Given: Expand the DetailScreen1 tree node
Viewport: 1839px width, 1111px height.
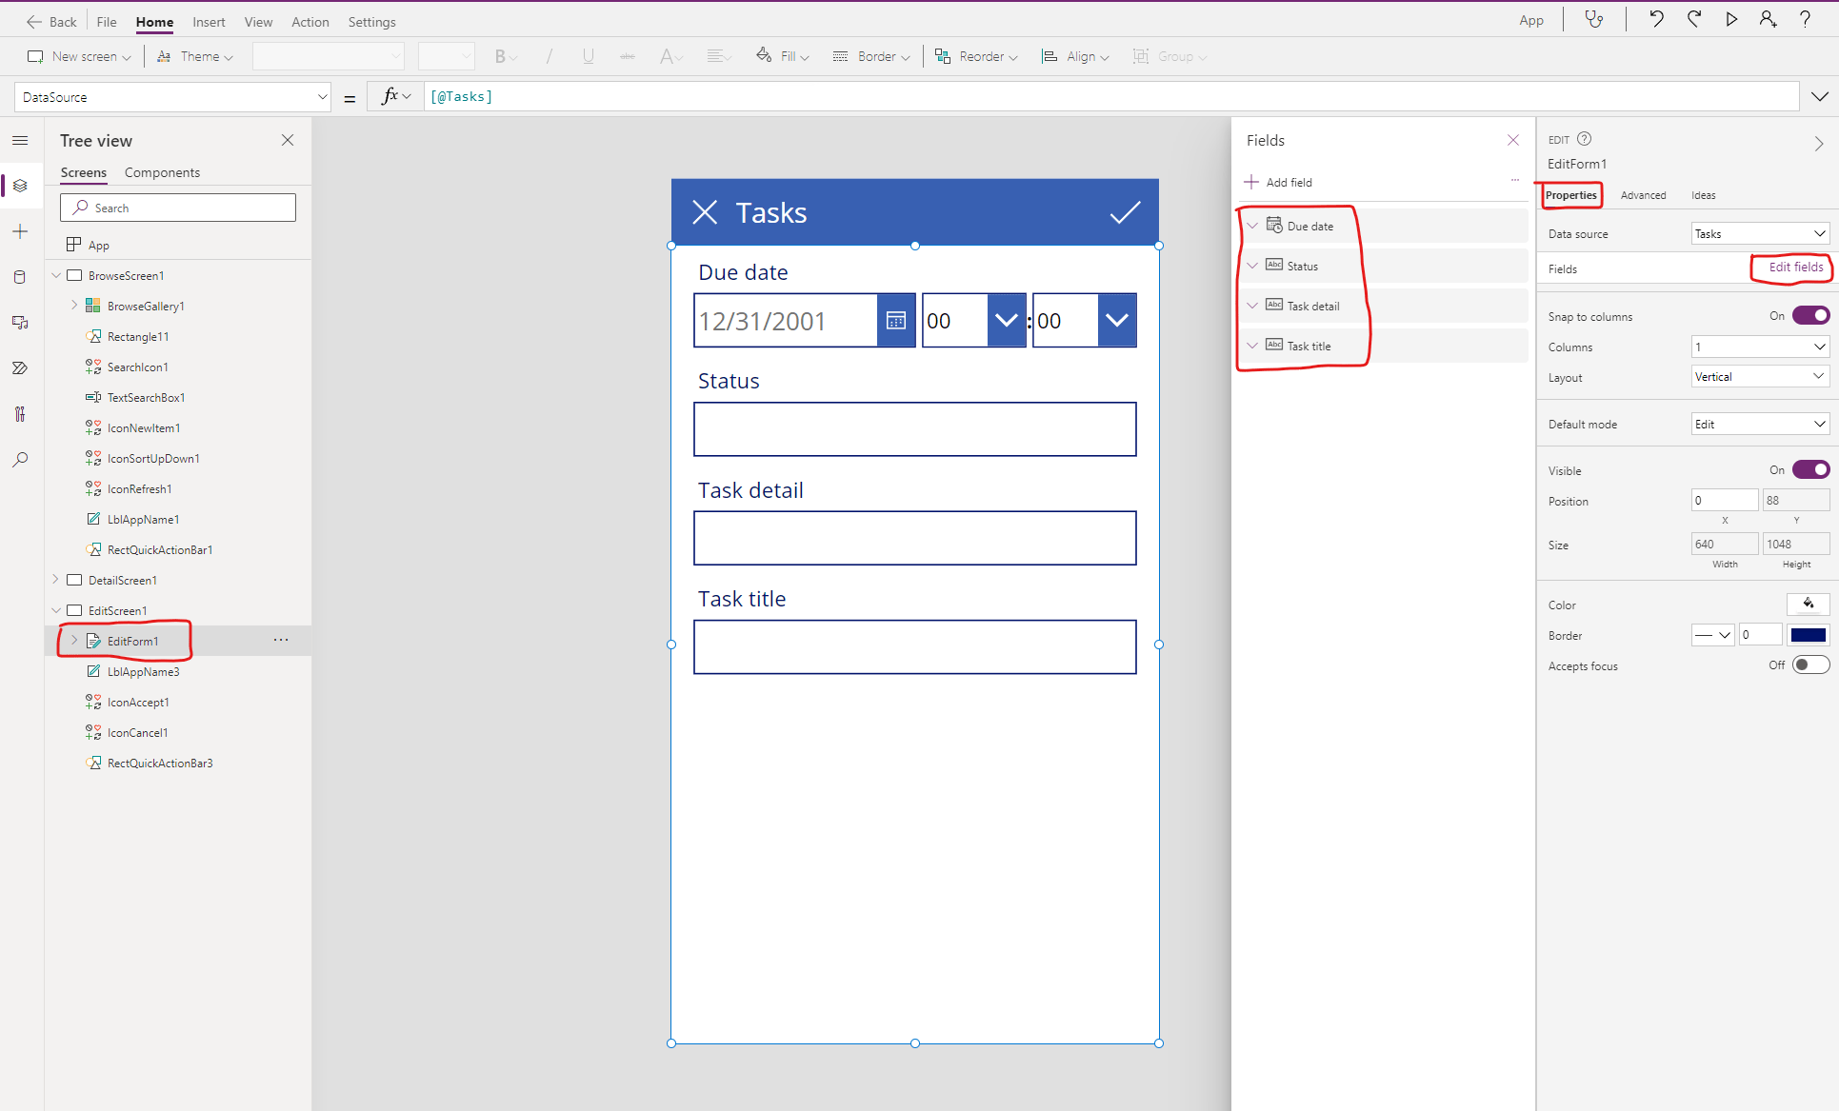Looking at the screenshot, I should pyautogui.click(x=56, y=580).
